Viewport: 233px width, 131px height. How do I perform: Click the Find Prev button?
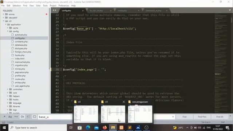pos(202,117)
